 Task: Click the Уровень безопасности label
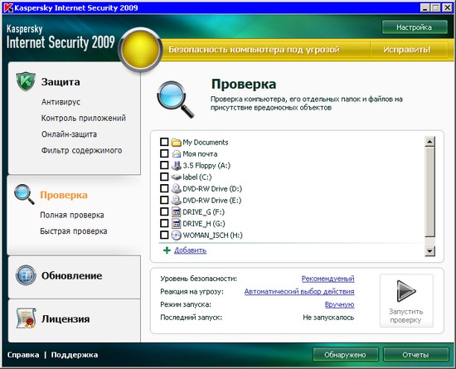click(199, 279)
